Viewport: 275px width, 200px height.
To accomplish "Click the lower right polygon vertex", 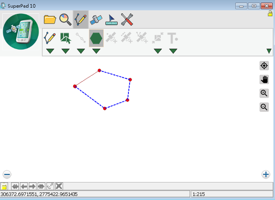I will click(127, 100).
